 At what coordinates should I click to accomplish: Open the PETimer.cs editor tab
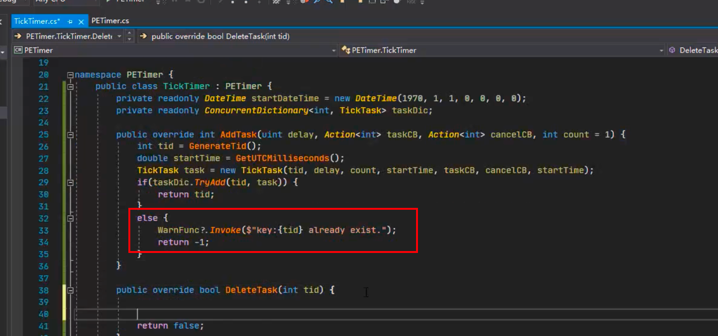(x=110, y=21)
